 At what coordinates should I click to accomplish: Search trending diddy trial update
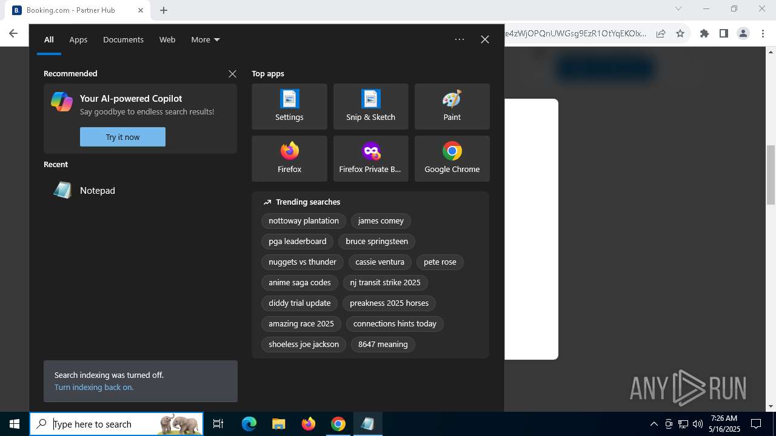tap(299, 303)
